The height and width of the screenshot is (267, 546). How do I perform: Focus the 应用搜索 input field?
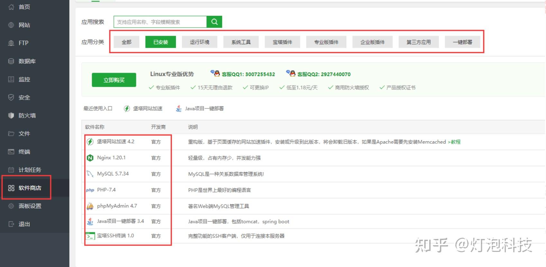tap(160, 22)
